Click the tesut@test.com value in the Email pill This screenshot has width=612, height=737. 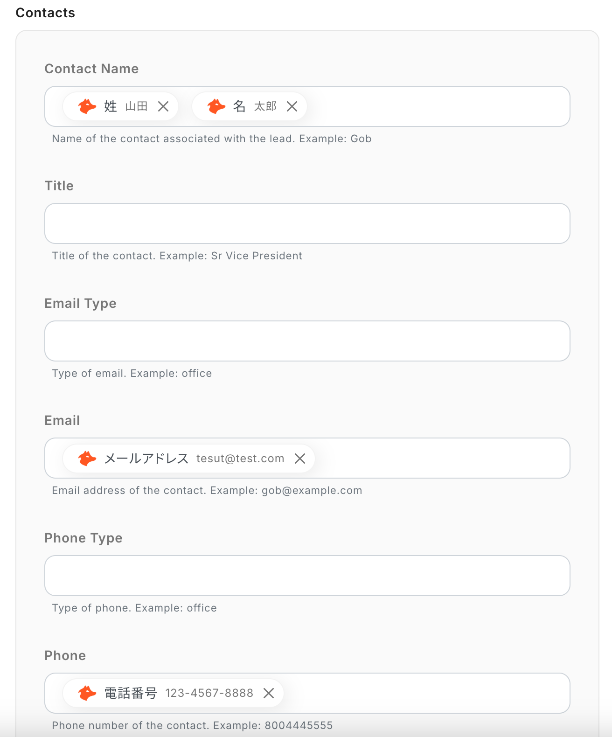coord(240,459)
